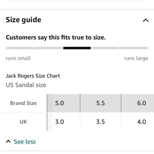Click the last runs large bar segment
Viewport: 154px width, 154px height.
[134, 48]
